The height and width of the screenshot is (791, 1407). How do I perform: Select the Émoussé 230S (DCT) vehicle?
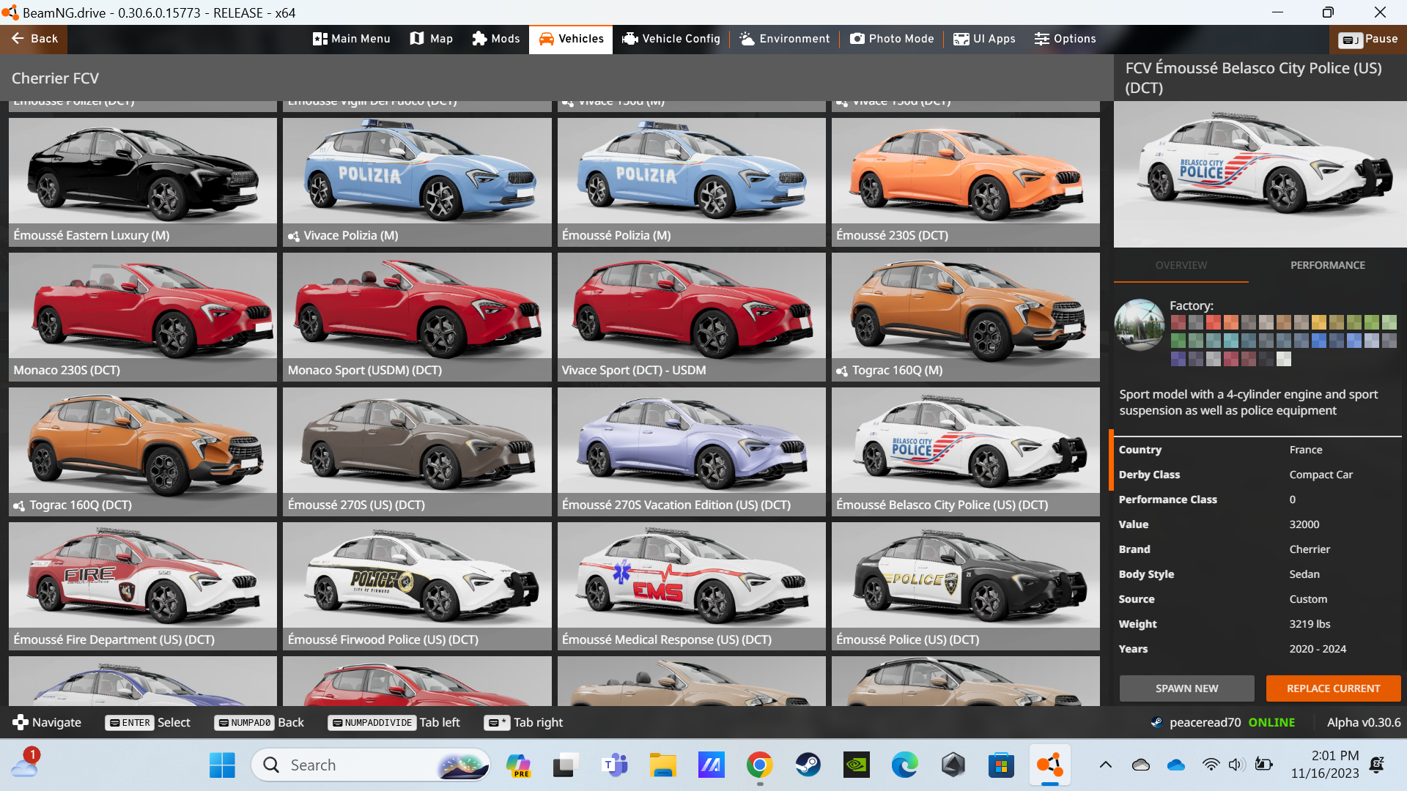click(x=965, y=182)
